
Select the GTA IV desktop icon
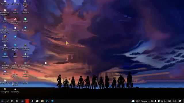coord(5,20)
